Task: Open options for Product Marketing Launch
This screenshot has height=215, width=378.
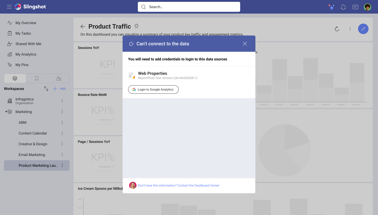Action: click(62, 165)
